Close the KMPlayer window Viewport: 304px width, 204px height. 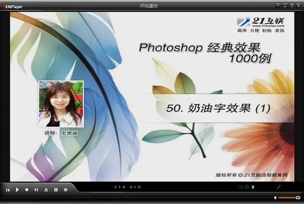299,6
